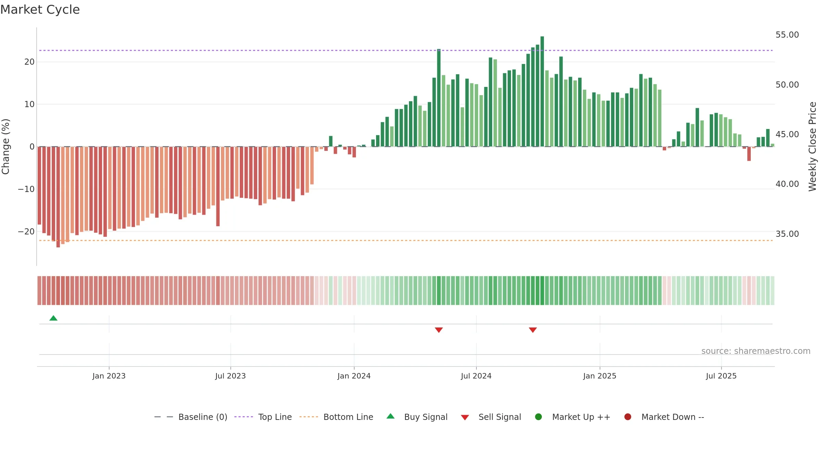Click the Change (%) y-axis title
The image size is (822, 462).
coord(5,146)
